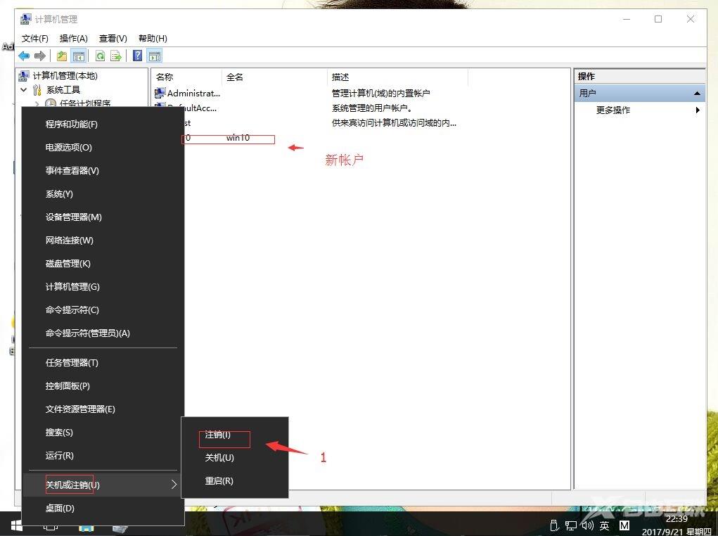
Task: Open the 文件(F) menu
Action: tap(35, 39)
